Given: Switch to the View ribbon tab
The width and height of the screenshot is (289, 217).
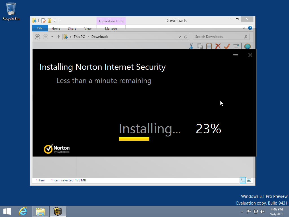Looking at the screenshot, I should 88,28.
